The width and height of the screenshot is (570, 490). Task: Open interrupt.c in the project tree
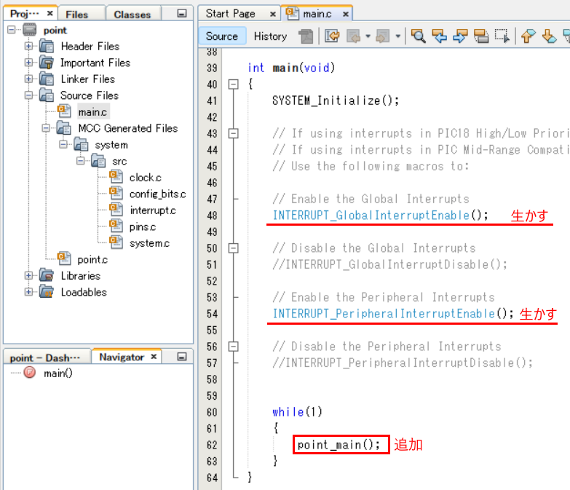[152, 210]
